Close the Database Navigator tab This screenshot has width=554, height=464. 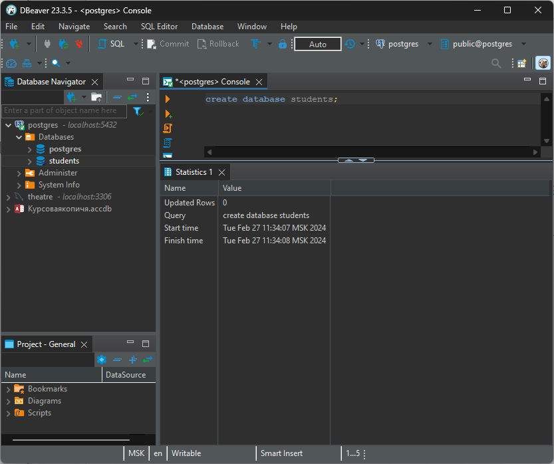94,82
